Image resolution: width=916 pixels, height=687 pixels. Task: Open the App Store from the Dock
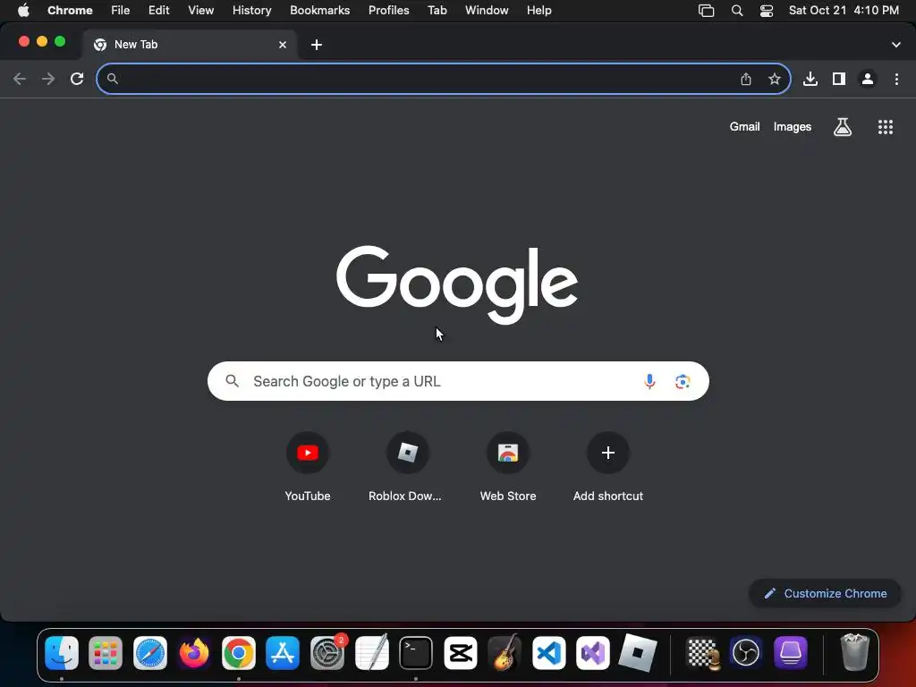pos(283,652)
